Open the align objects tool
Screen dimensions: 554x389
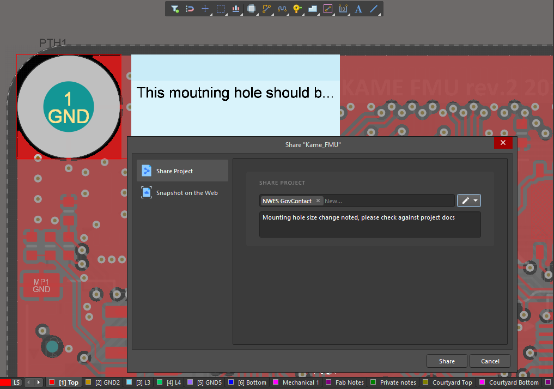coord(236,9)
